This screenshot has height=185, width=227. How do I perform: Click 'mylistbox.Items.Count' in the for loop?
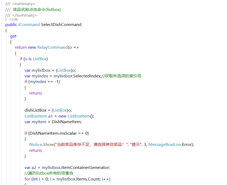click(78, 179)
